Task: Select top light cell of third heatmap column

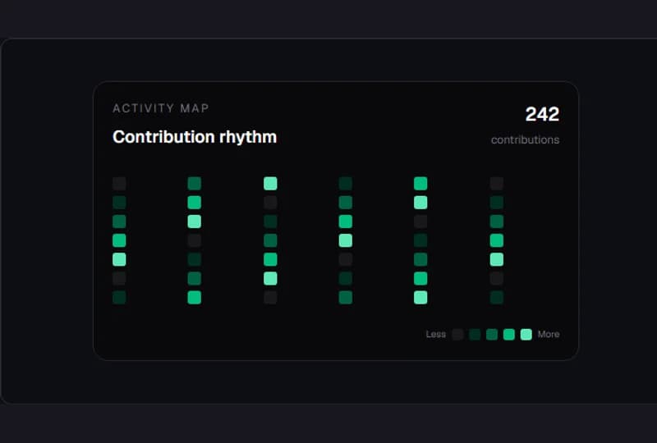Action: pyautogui.click(x=270, y=184)
